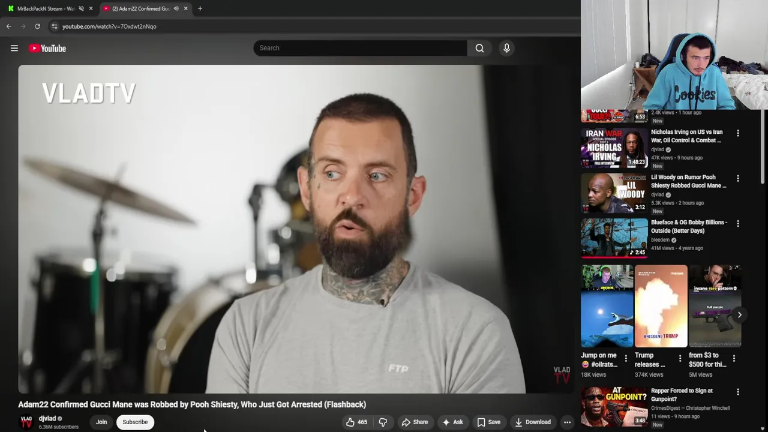Open Lil Woody on Rumor Pooh title
This screenshot has height=432, width=768.
pyautogui.click(x=689, y=181)
